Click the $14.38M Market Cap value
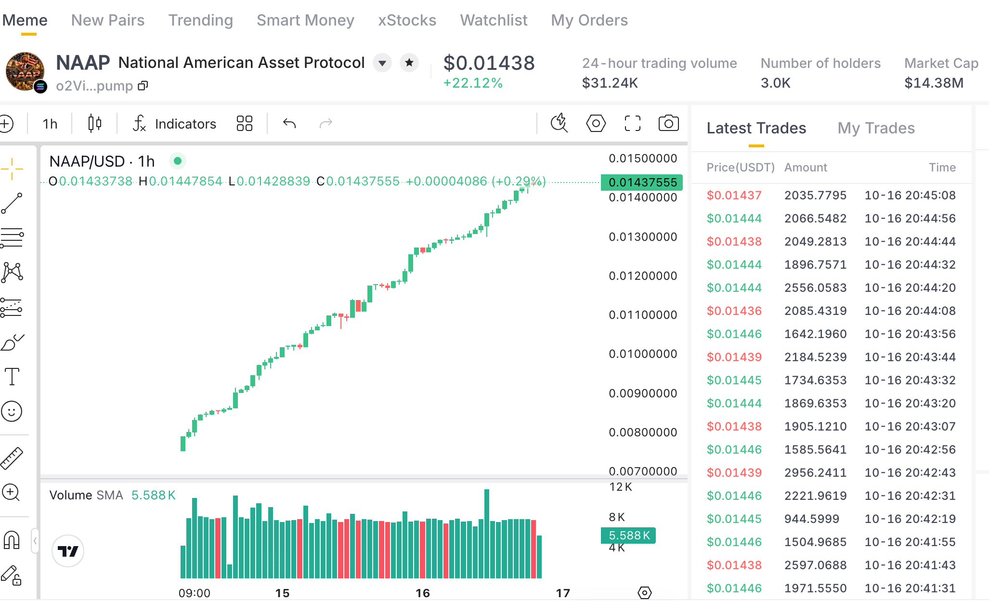Viewport: 989px width, 601px height. 934,83
